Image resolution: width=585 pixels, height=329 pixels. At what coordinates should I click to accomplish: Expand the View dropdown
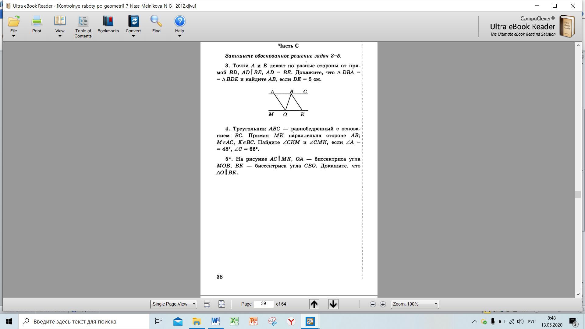click(60, 26)
